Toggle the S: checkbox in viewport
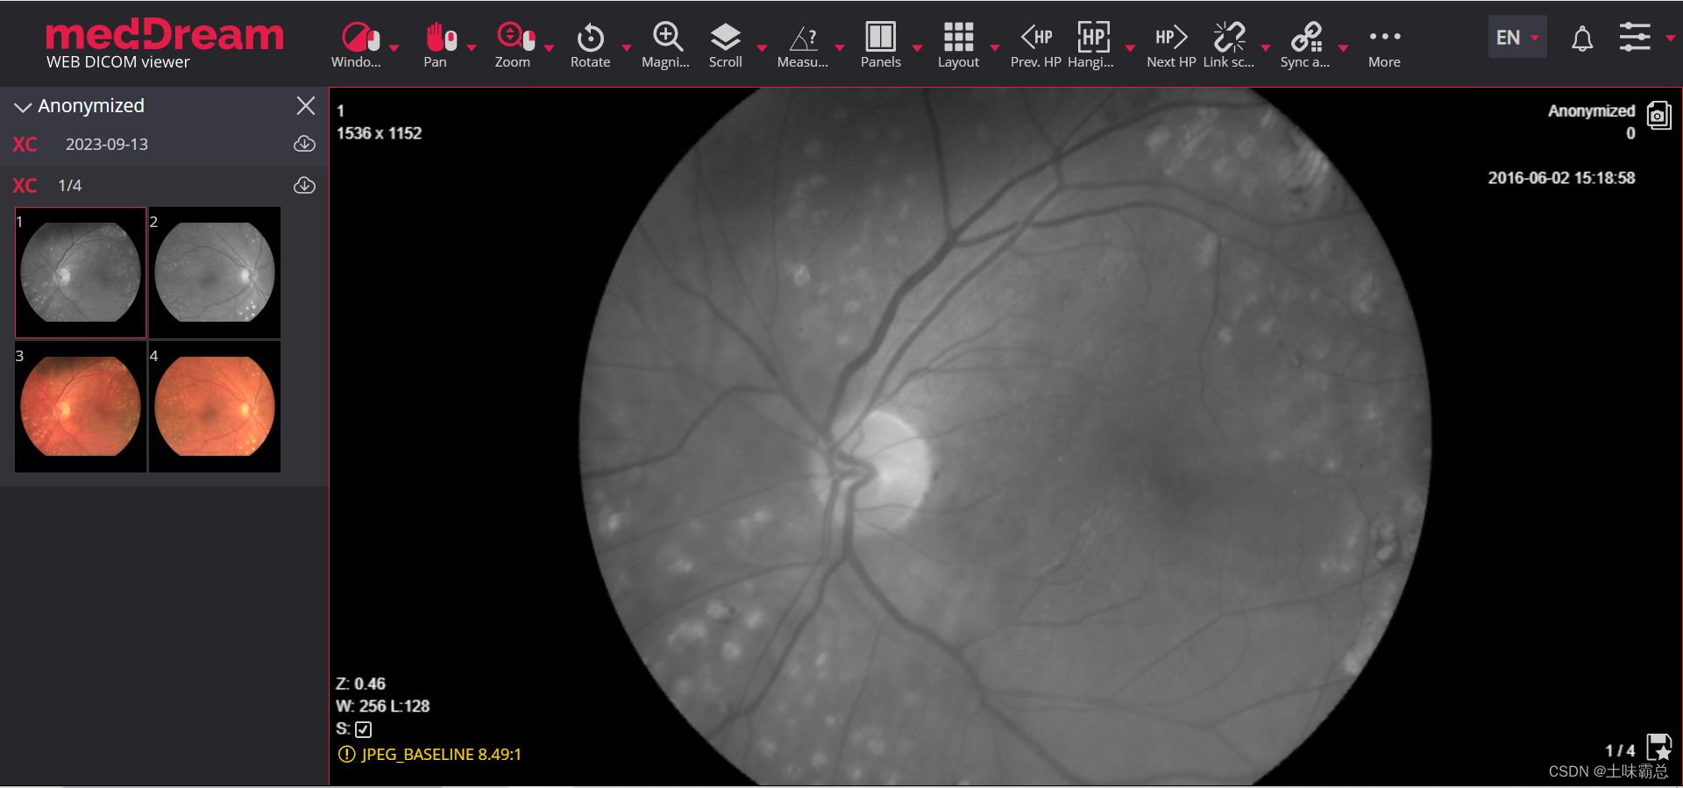 click(364, 729)
